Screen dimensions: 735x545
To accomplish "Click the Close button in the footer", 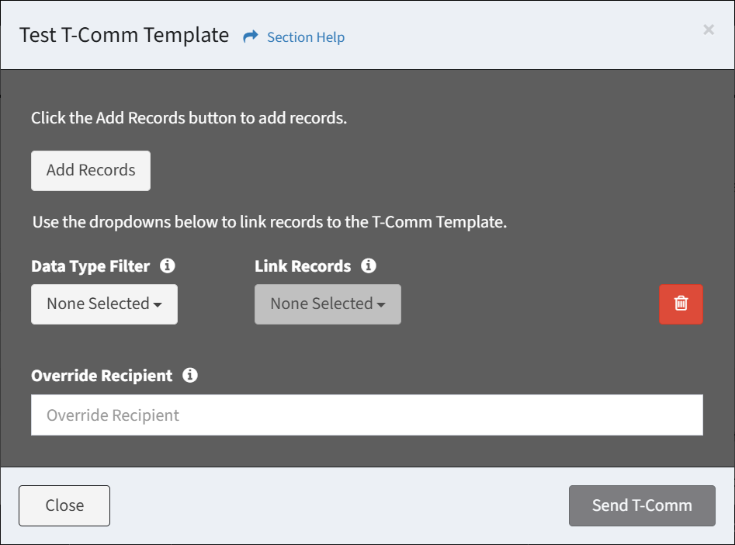I will (64, 505).
